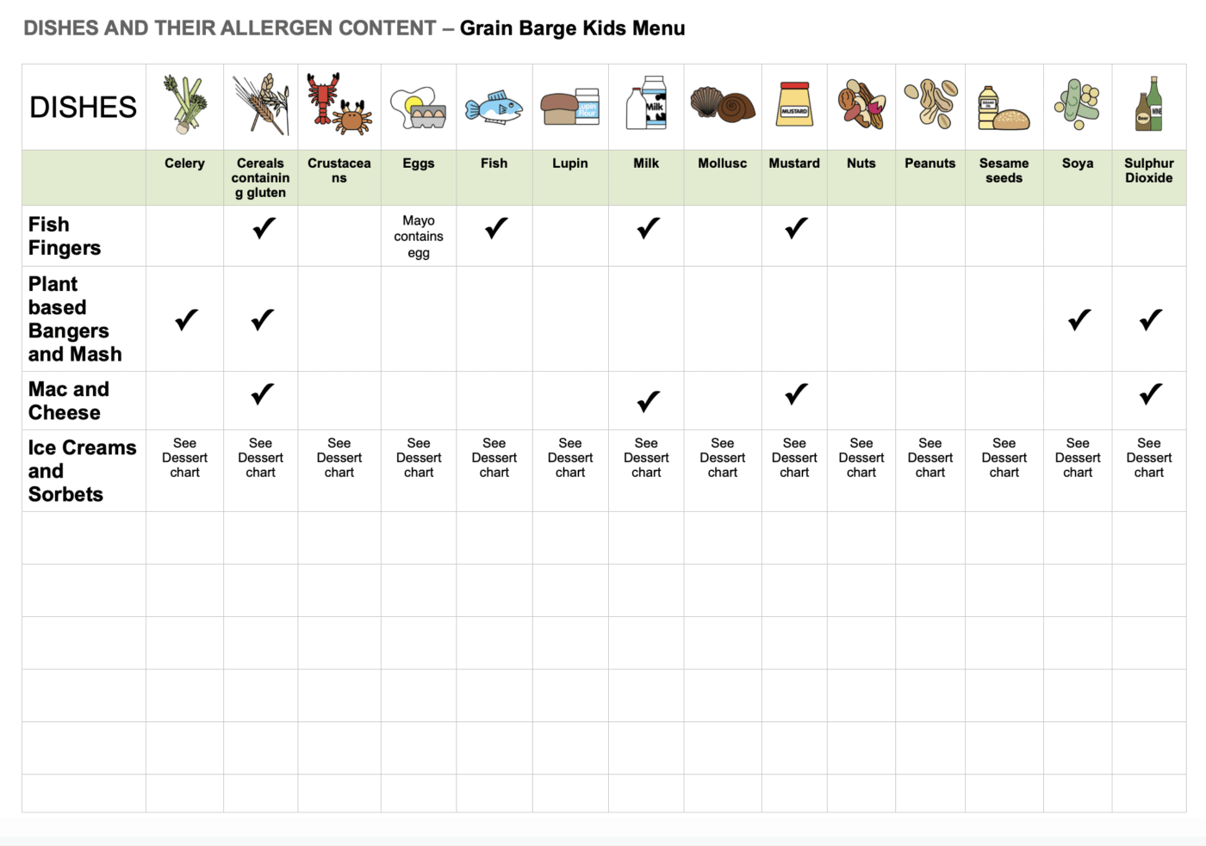
Task: Click the celery allergen icon
Action: [186, 105]
